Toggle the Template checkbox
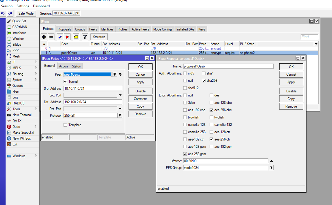 (x=65, y=125)
